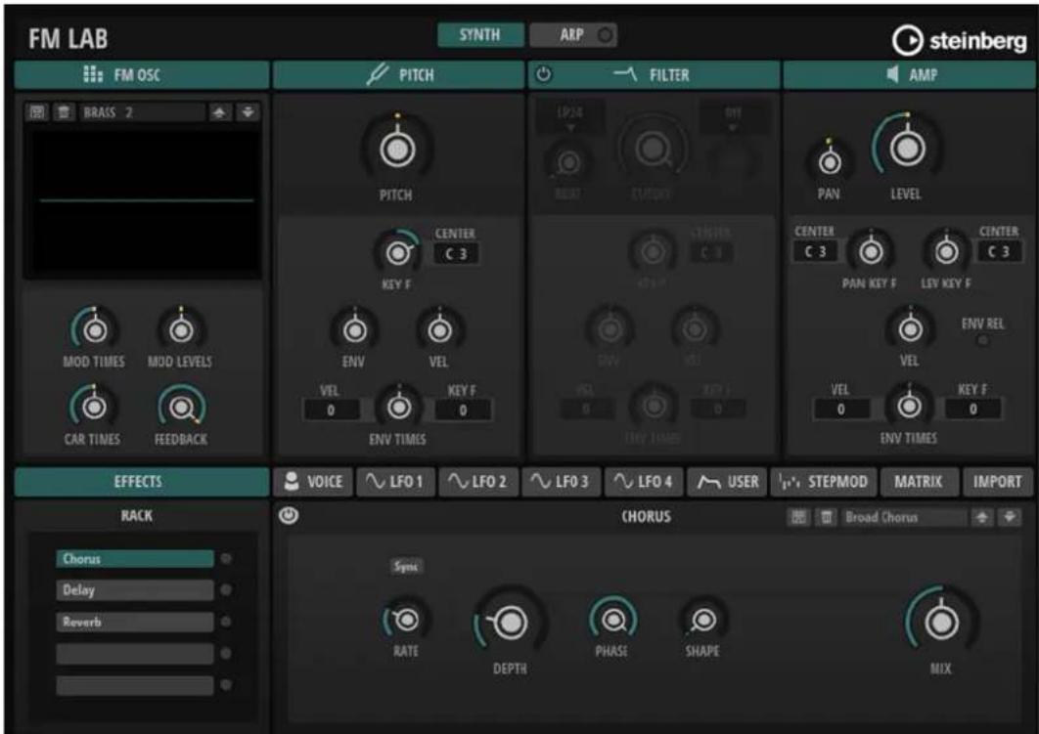The width and height of the screenshot is (1039, 734).
Task: Click the FM OSC section header icon
Action: pyautogui.click(x=93, y=74)
